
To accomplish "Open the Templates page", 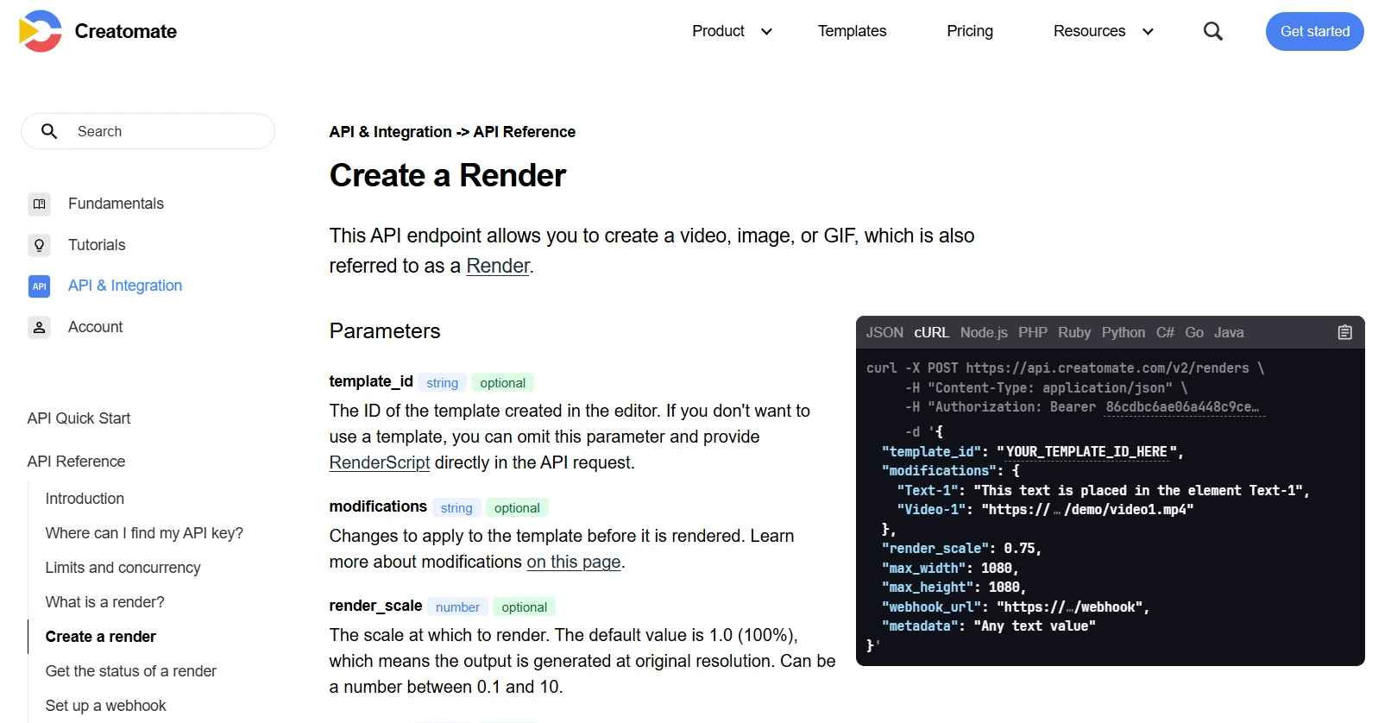I will tap(852, 31).
